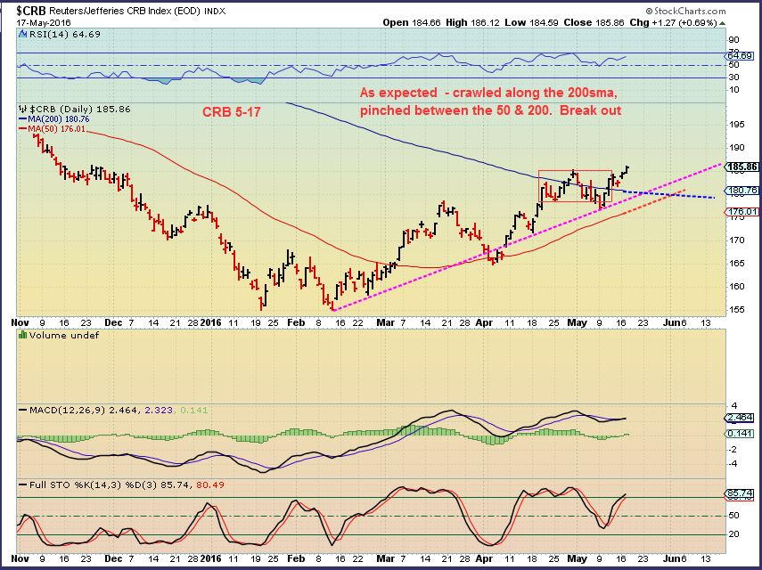Click the Low 184.59 value
This screenshot has height=570, width=762.
click(531, 22)
